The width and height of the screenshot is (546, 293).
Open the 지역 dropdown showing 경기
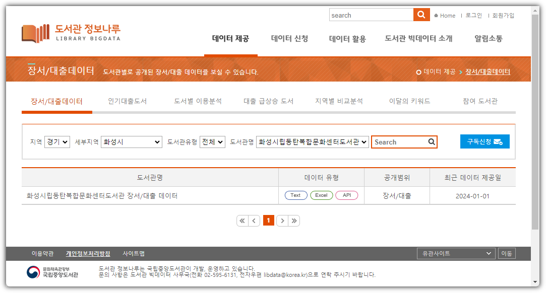57,142
